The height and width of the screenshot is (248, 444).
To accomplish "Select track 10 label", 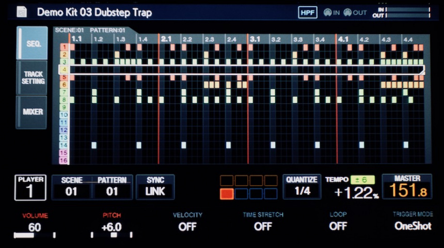I will [x=65, y=115].
